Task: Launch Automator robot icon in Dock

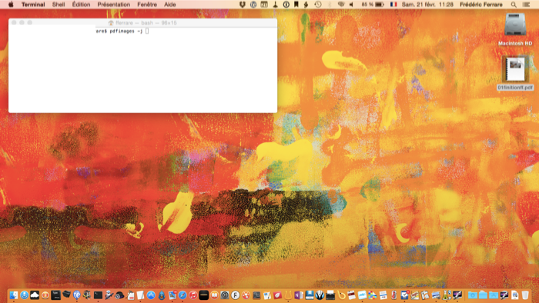Action: coord(109,295)
